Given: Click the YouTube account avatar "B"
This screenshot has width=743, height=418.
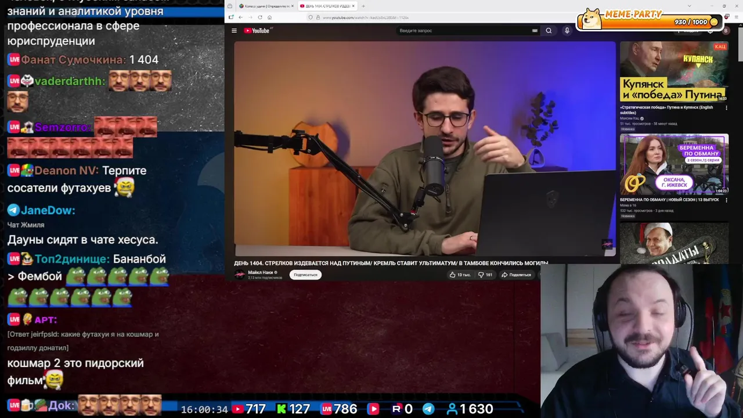Looking at the screenshot, I should (x=726, y=31).
